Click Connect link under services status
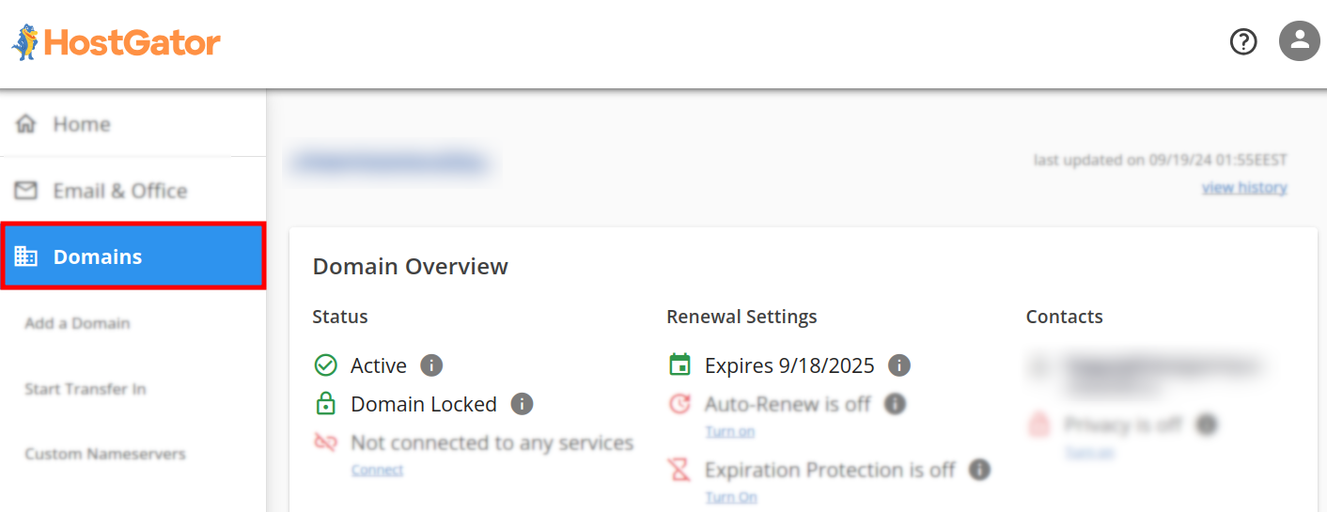The image size is (1327, 512). click(377, 470)
